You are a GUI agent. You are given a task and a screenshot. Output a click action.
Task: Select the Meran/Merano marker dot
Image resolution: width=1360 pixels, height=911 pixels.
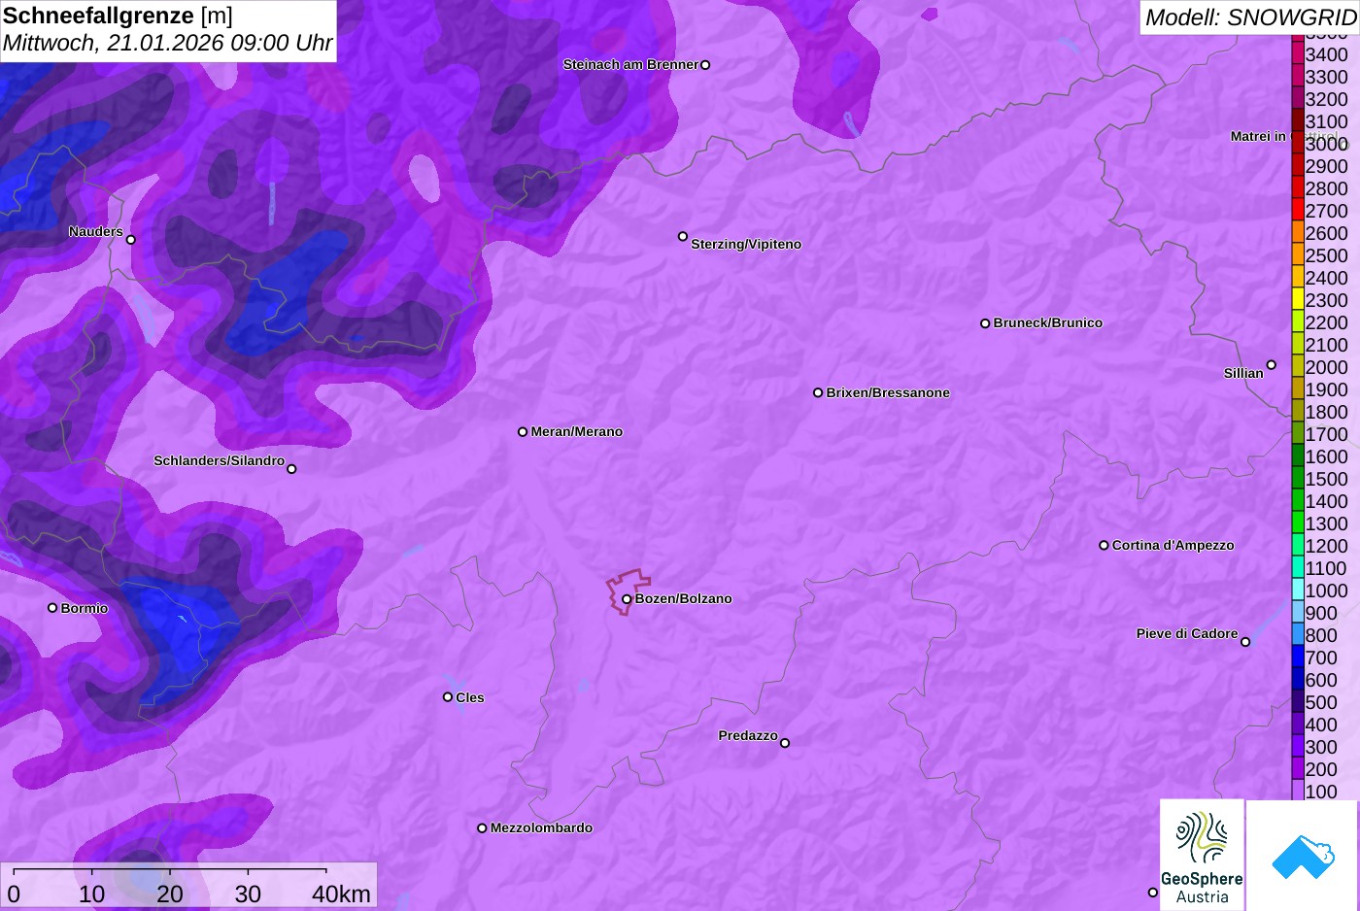point(523,432)
